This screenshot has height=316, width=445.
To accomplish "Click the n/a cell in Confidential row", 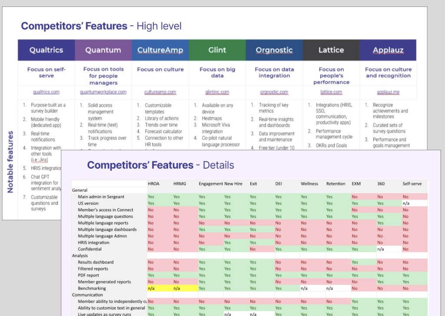I will (x=389, y=249).
